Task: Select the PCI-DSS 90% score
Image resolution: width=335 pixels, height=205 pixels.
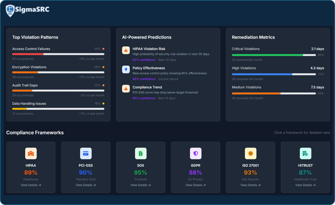Action: pyautogui.click(x=86, y=172)
